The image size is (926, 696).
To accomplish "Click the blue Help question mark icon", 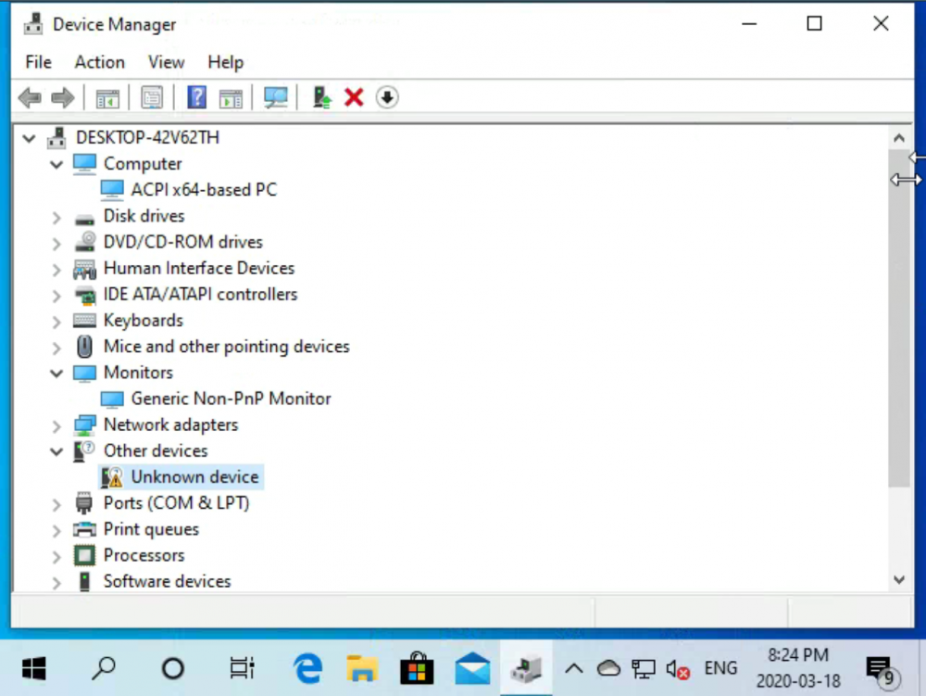I will tap(196, 97).
